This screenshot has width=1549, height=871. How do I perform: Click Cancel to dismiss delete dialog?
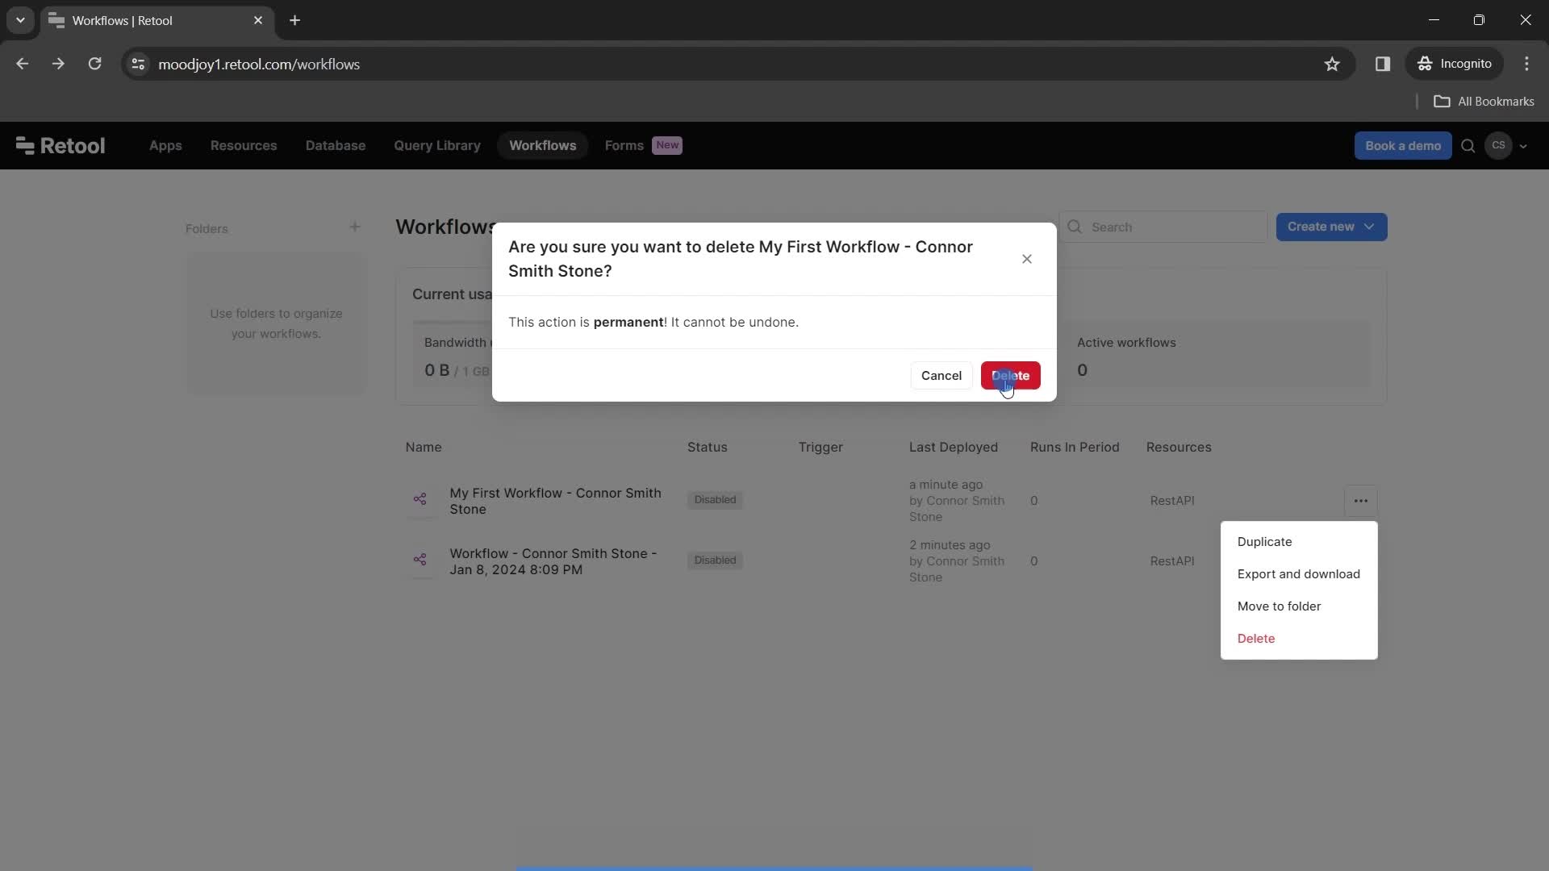pyautogui.click(x=941, y=374)
